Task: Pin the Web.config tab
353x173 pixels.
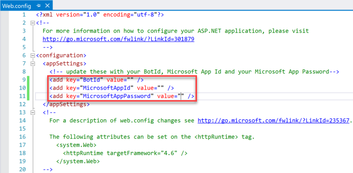Action: click(x=38, y=5)
